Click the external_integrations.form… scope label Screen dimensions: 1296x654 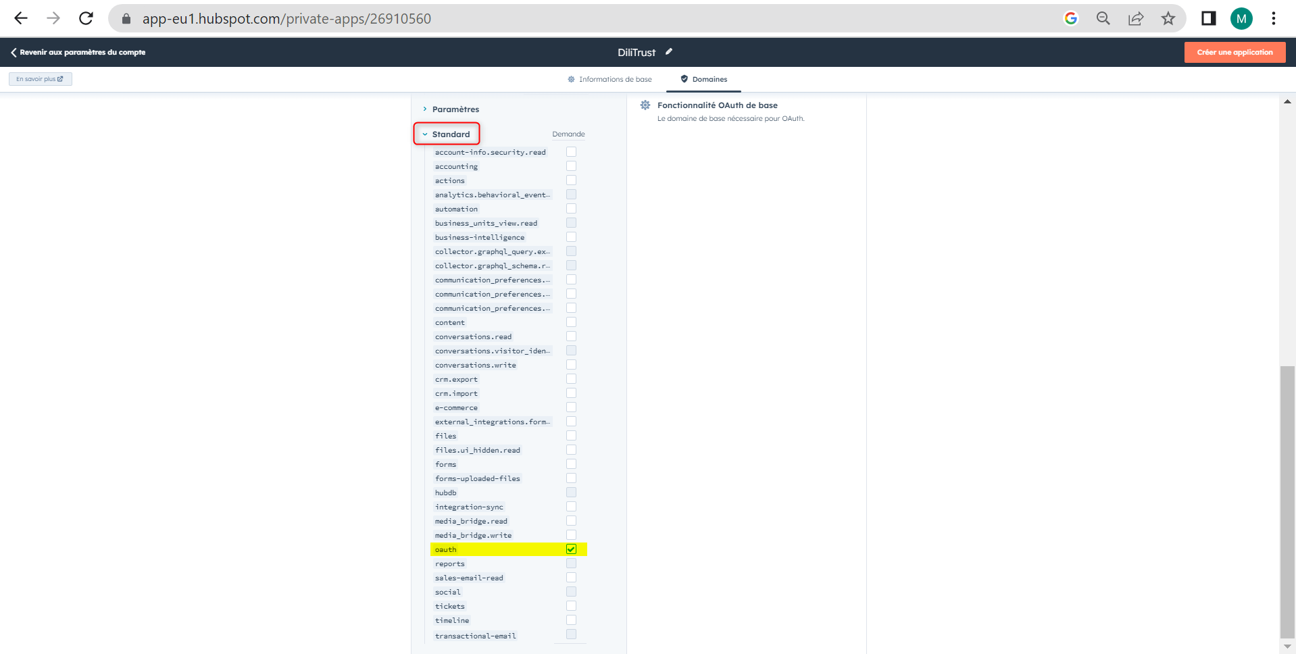(493, 422)
